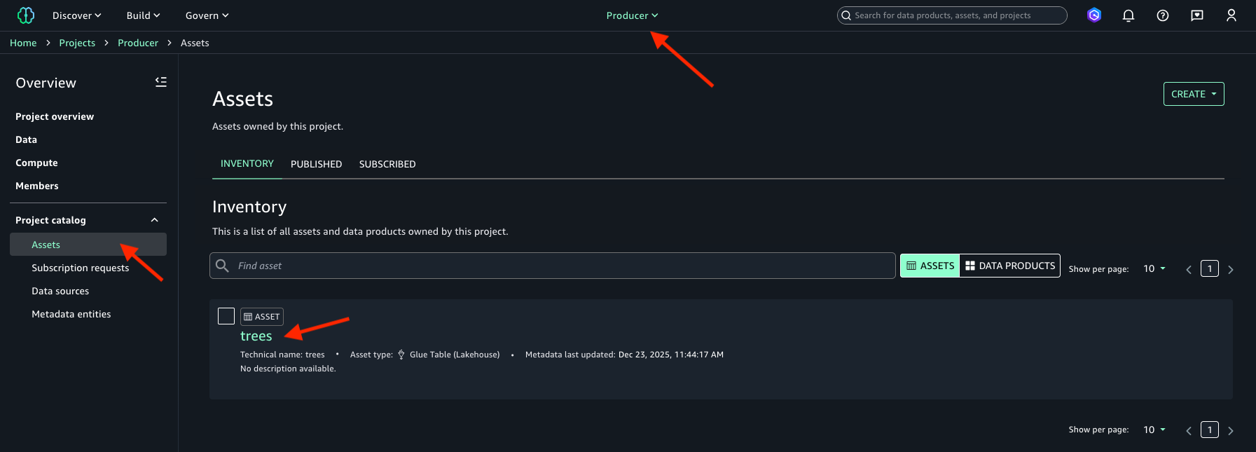Open Members in the sidebar

tap(37, 186)
